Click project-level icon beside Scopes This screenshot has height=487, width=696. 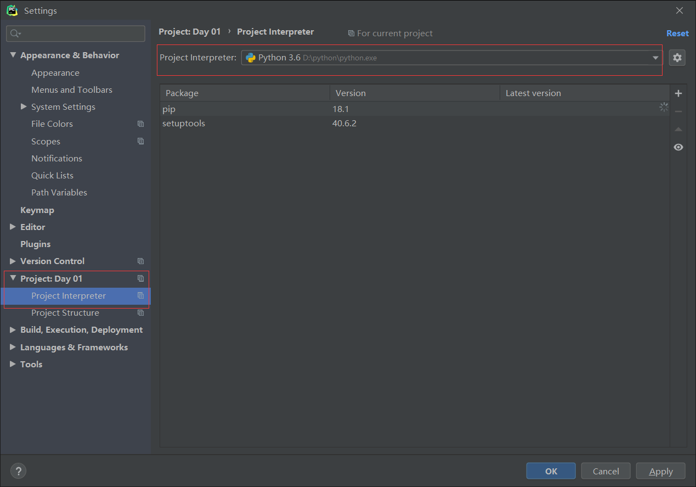pos(140,141)
